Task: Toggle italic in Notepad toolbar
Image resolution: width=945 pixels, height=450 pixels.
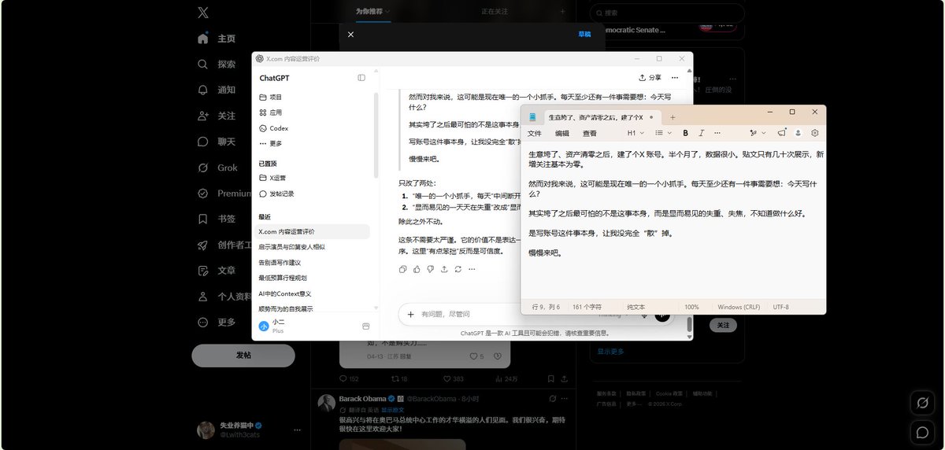Action: 702,133
